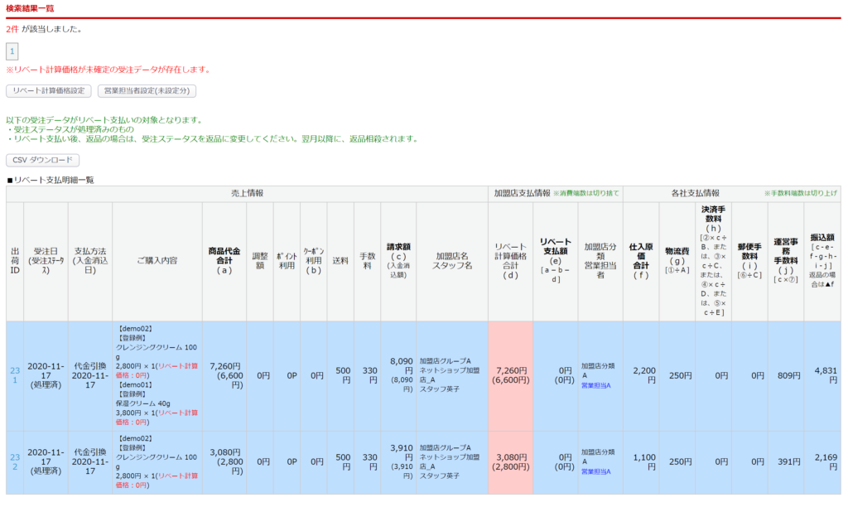The width and height of the screenshot is (848, 507).
Task: Download results with CSV ダウンロード button
Action: pyautogui.click(x=43, y=160)
